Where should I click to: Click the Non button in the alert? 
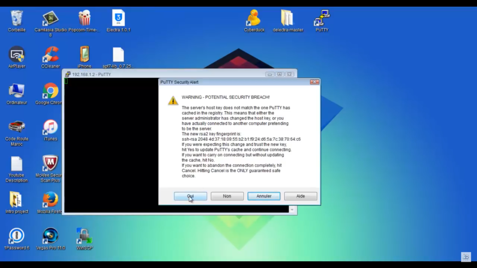tap(227, 196)
